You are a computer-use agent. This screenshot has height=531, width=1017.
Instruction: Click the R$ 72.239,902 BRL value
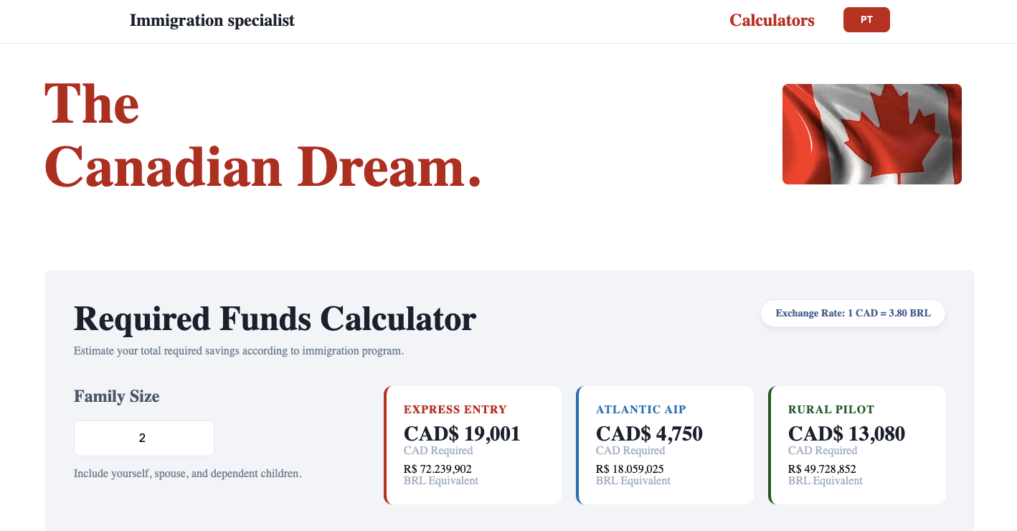(437, 469)
